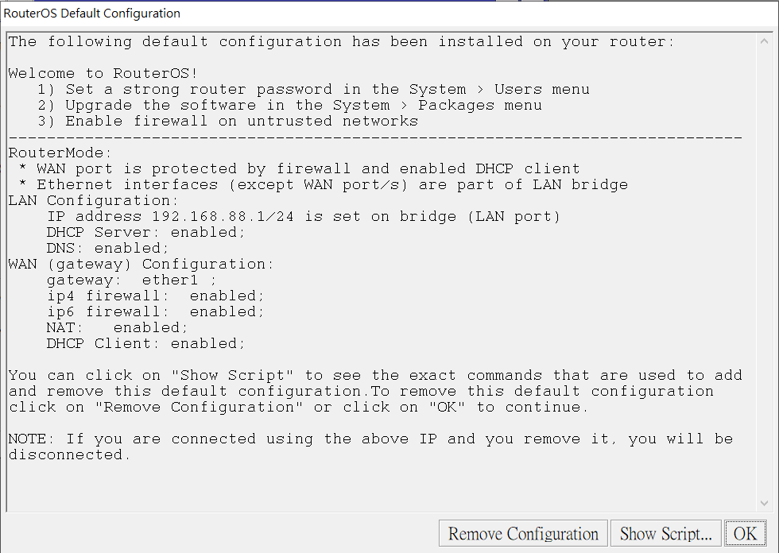Click the Remove Configuration button
The image size is (779, 553).
point(523,534)
